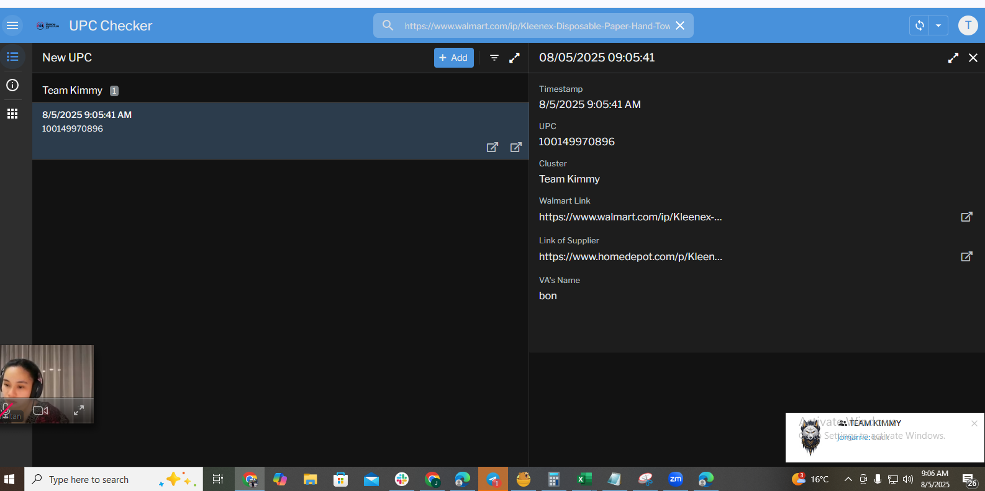Select the Team Kimmy group header
The width and height of the screenshot is (985, 491).
(73, 91)
